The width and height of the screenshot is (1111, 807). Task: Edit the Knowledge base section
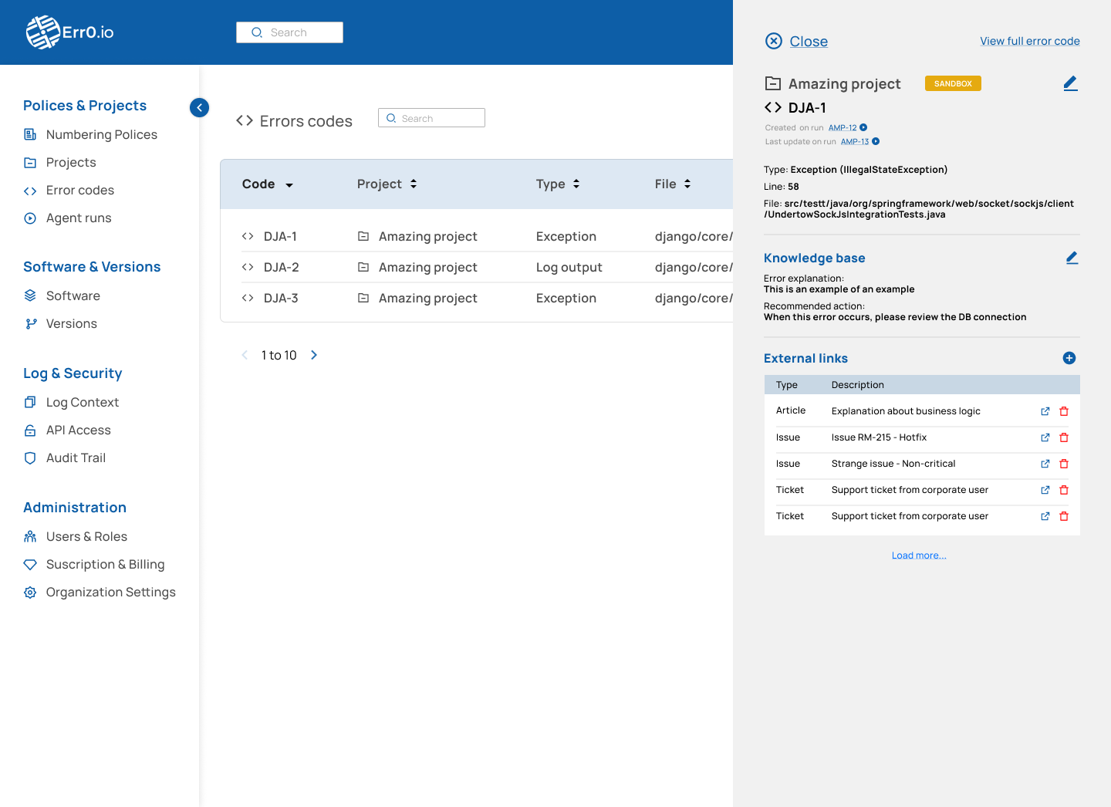tap(1072, 258)
